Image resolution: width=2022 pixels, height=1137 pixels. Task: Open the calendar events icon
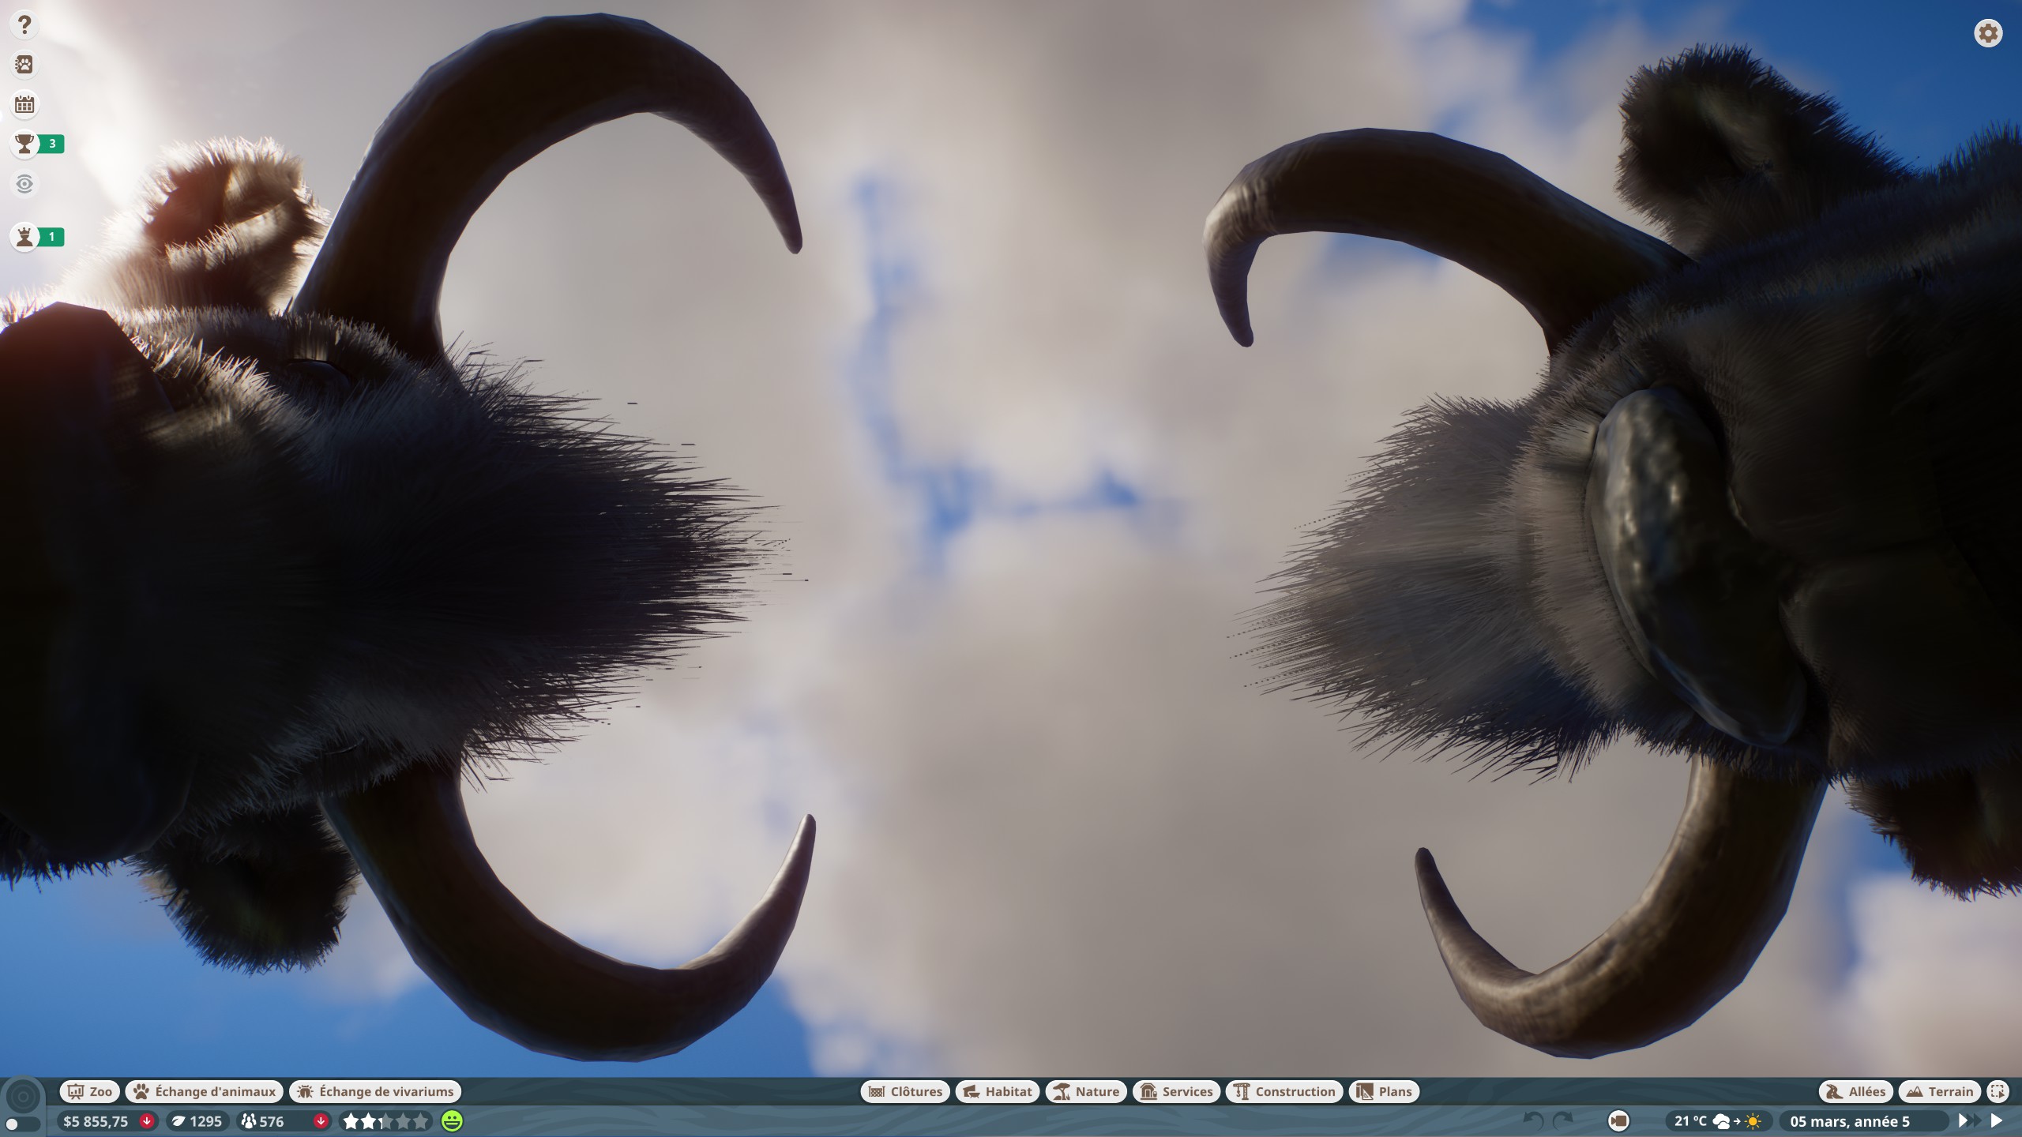coord(24,104)
